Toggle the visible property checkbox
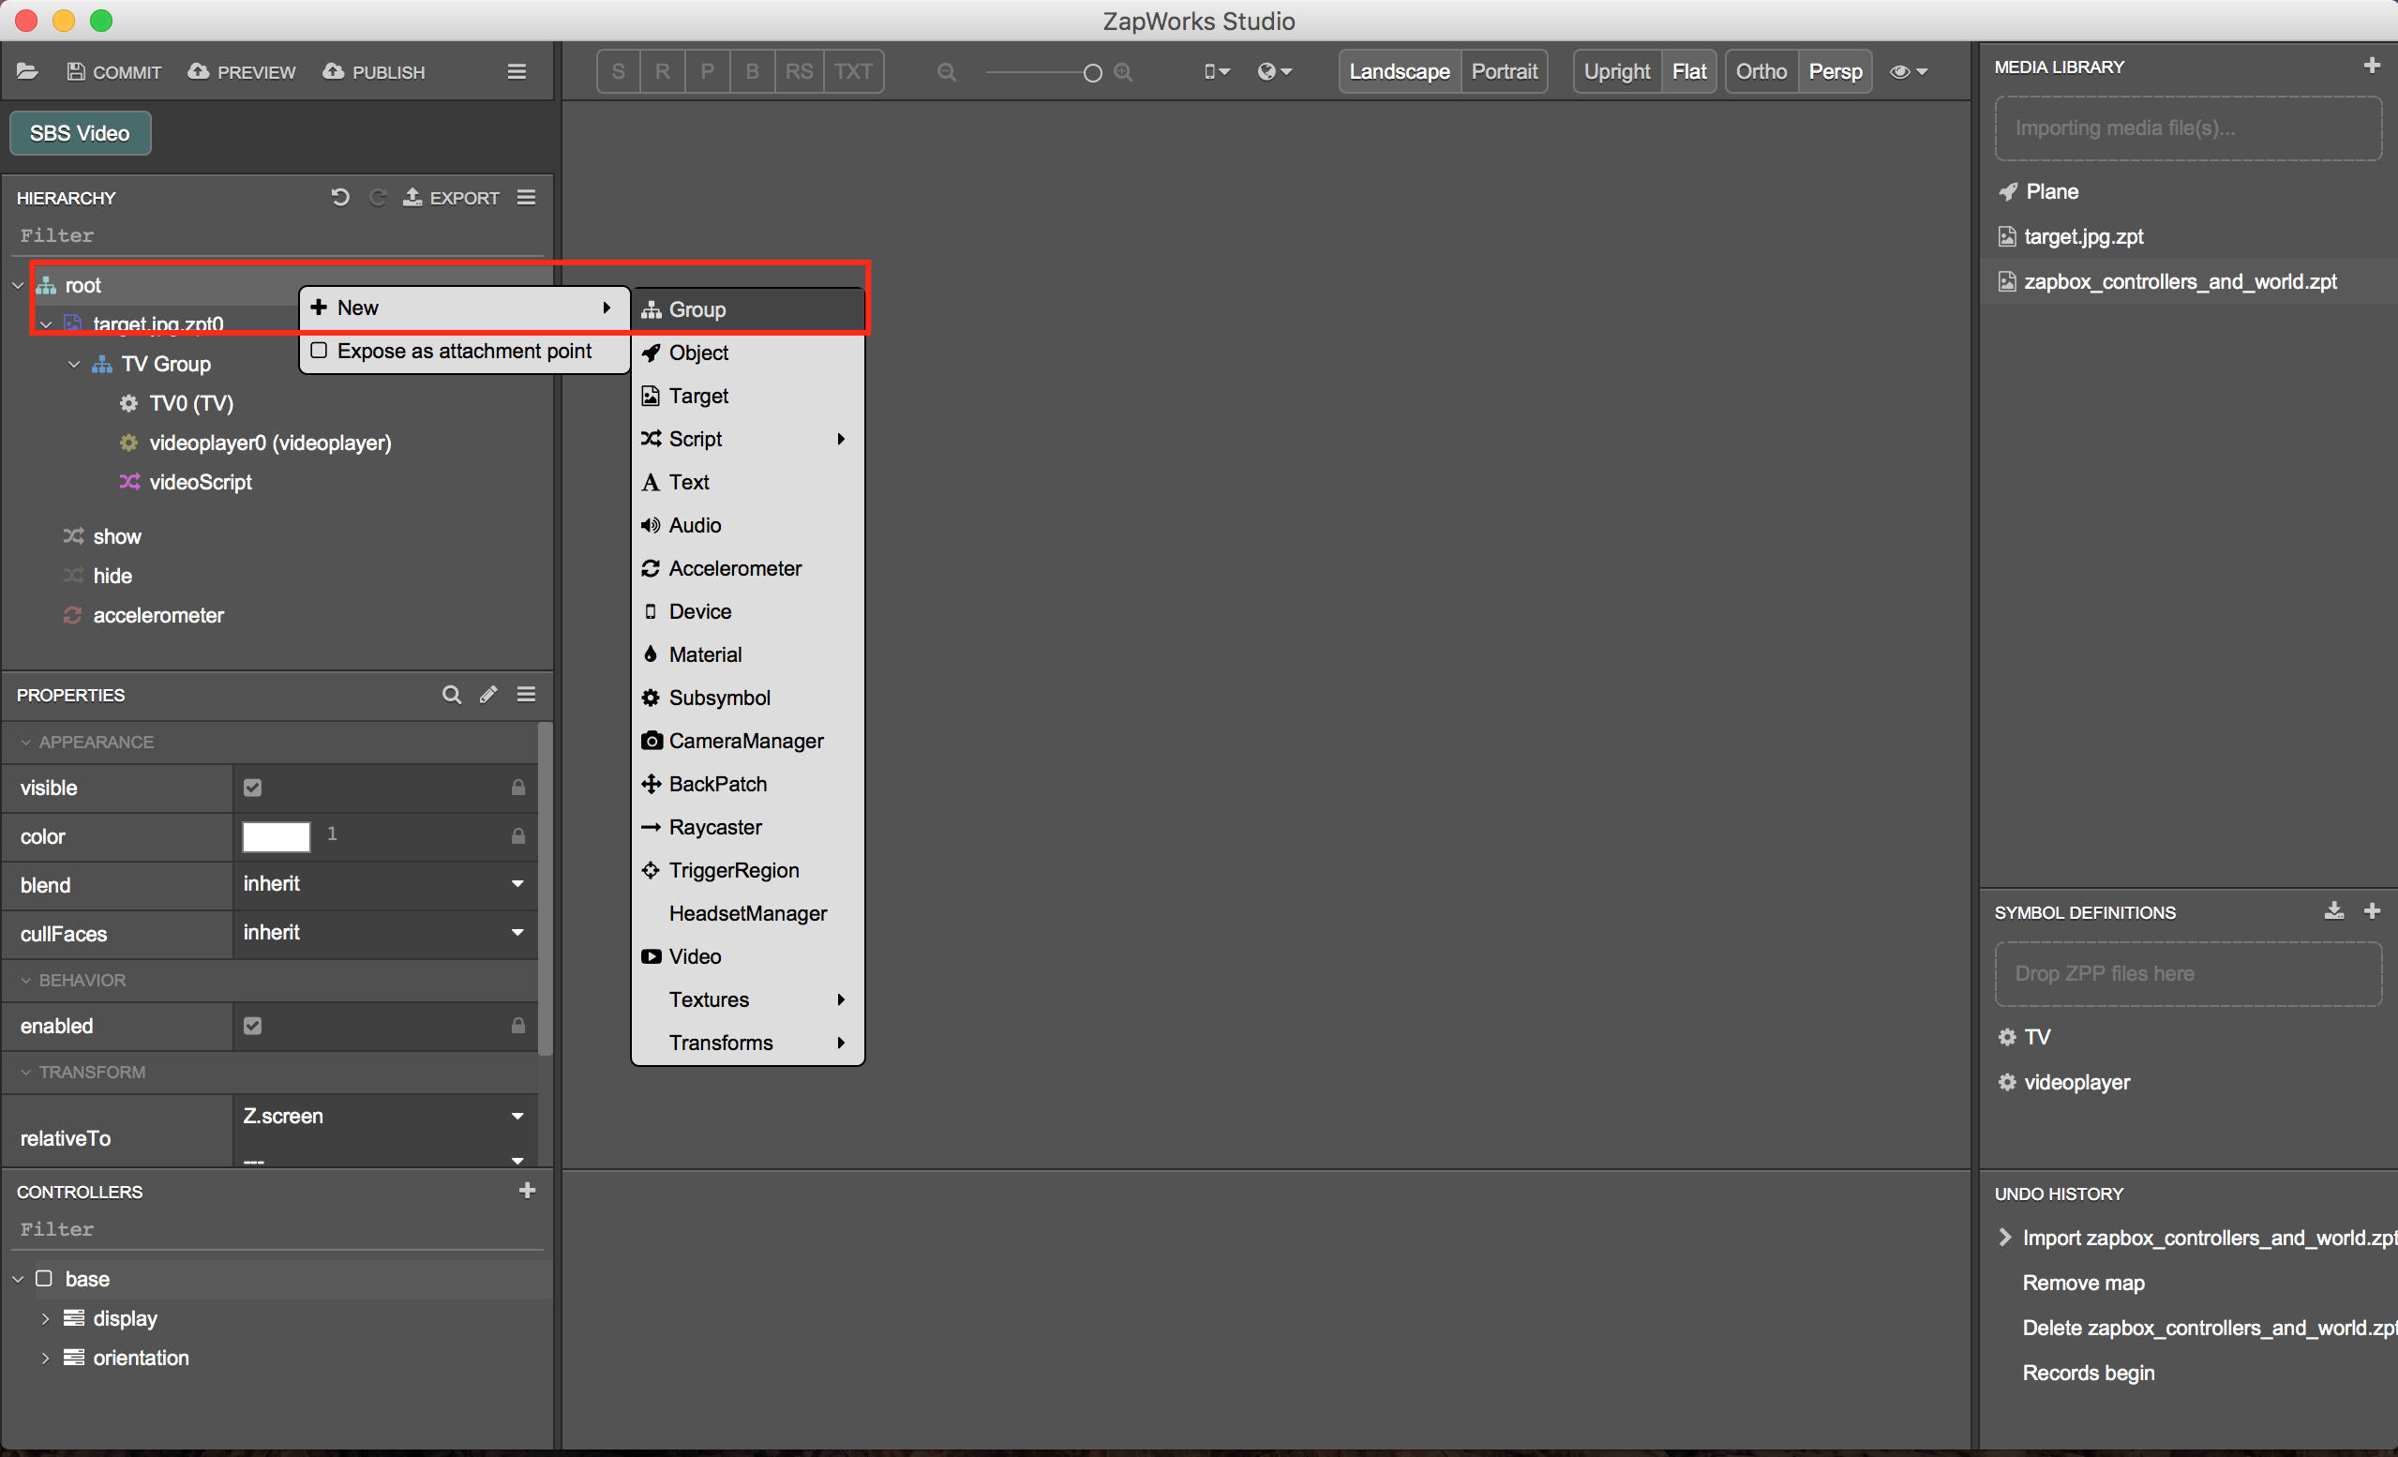 click(x=252, y=788)
